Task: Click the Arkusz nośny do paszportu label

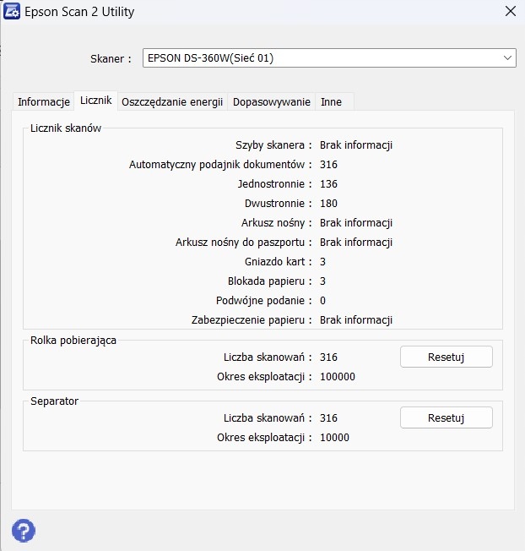Action: point(244,242)
